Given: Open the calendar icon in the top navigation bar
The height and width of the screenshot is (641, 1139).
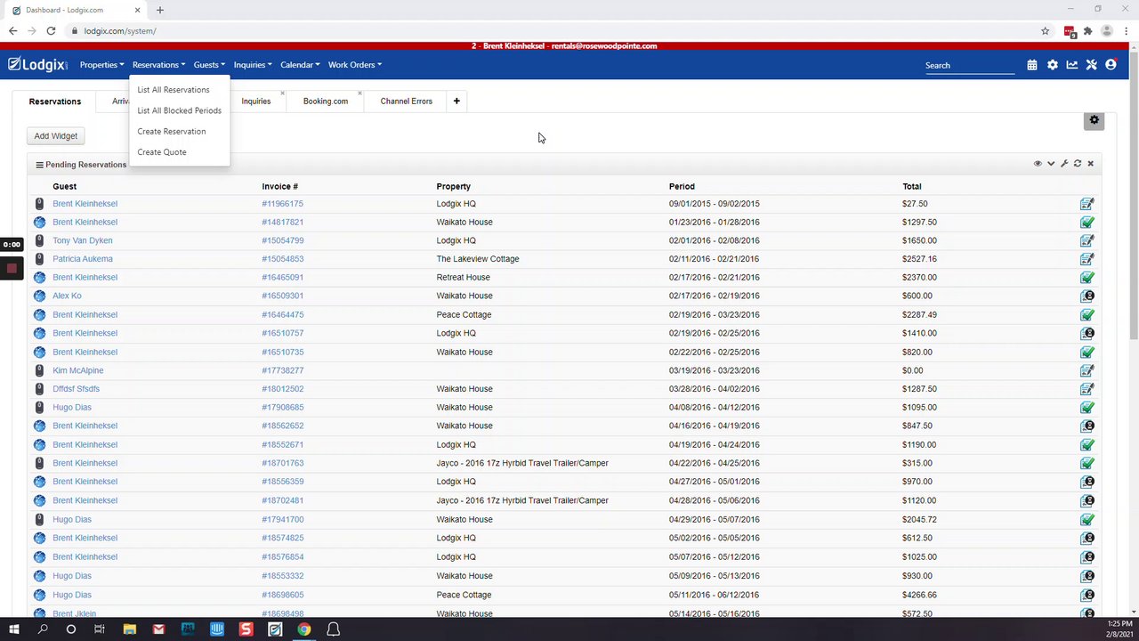Looking at the screenshot, I should [x=1032, y=65].
